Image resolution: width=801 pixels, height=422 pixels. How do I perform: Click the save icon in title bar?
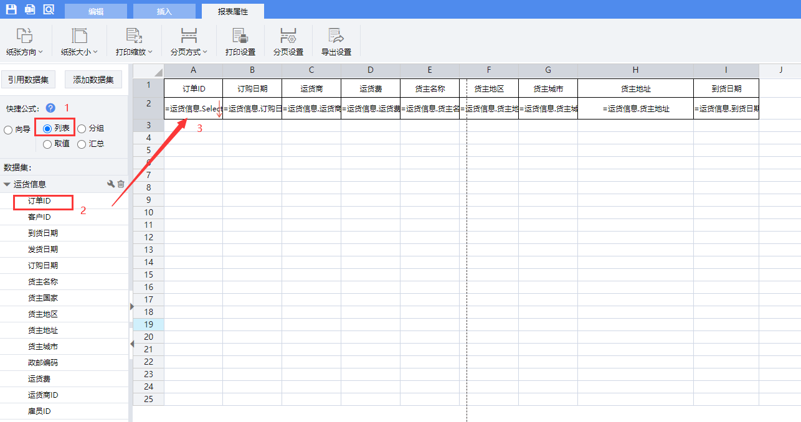(11, 9)
